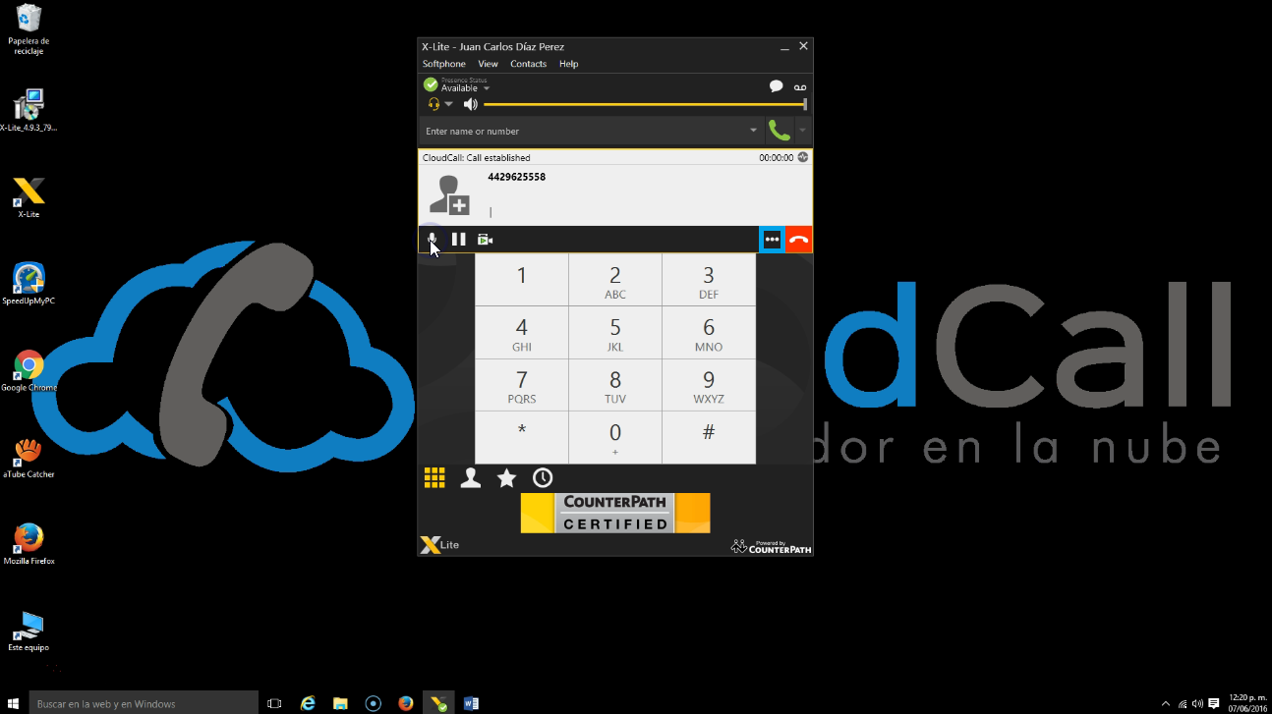Image resolution: width=1272 pixels, height=714 pixels.
Task: Open the Windows Start button
Action: pyautogui.click(x=14, y=703)
